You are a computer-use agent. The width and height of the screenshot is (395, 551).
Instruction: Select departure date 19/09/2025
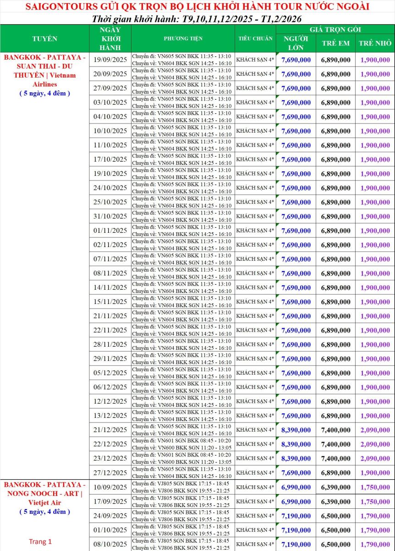click(x=110, y=60)
